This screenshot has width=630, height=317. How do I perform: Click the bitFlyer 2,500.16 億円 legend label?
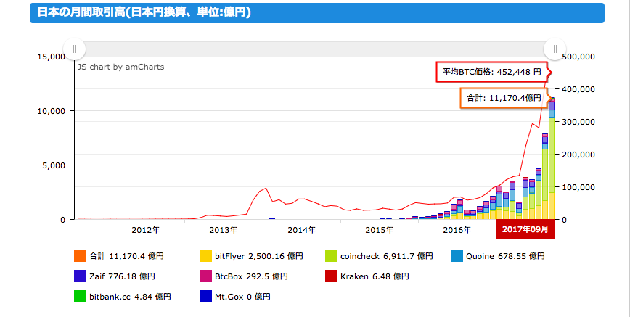[x=258, y=256]
